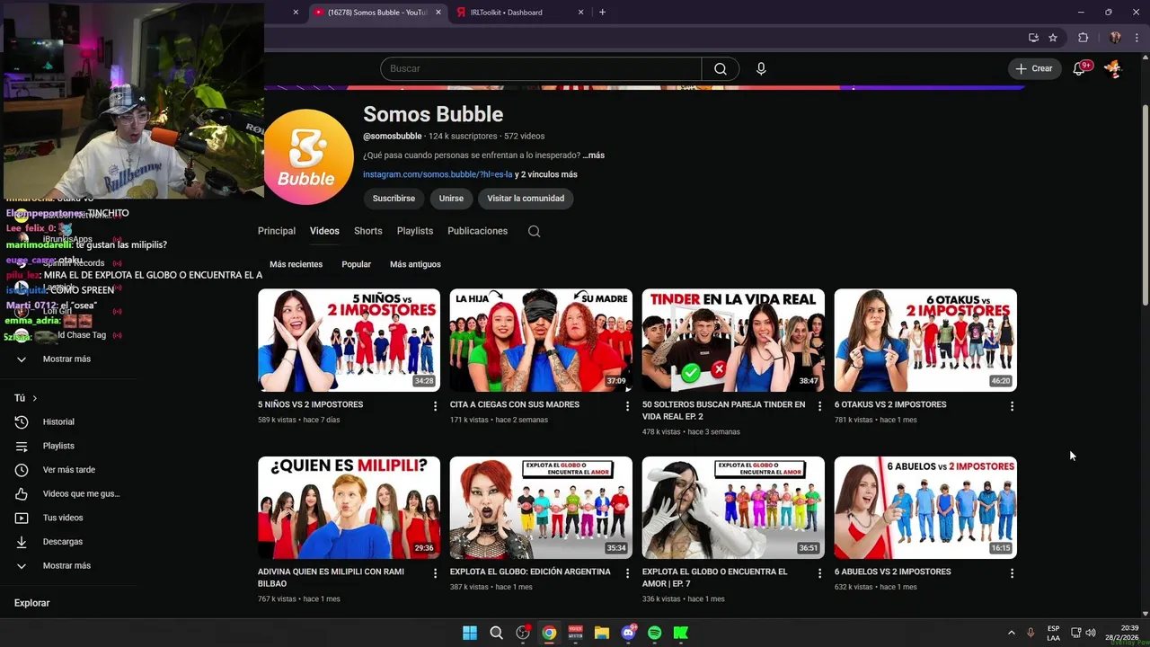Click the YouTube search magnifier button
This screenshot has height=647, width=1150.
(x=721, y=69)
